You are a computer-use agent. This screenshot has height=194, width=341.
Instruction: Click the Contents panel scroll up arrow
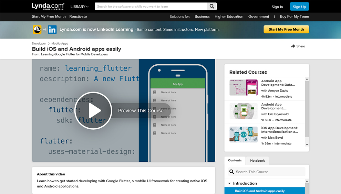pos(307,181)
